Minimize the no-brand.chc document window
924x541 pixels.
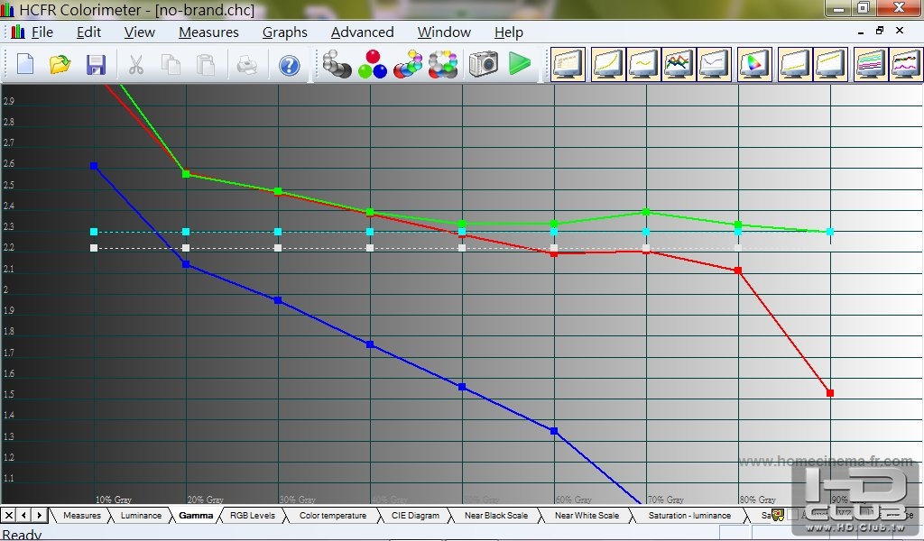click(861, 32)
